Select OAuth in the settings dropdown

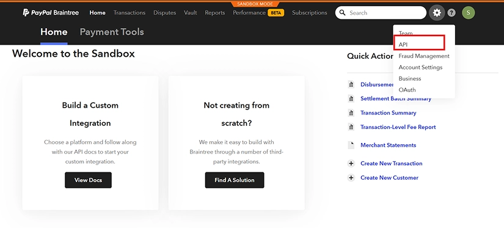tap(407, 90)
